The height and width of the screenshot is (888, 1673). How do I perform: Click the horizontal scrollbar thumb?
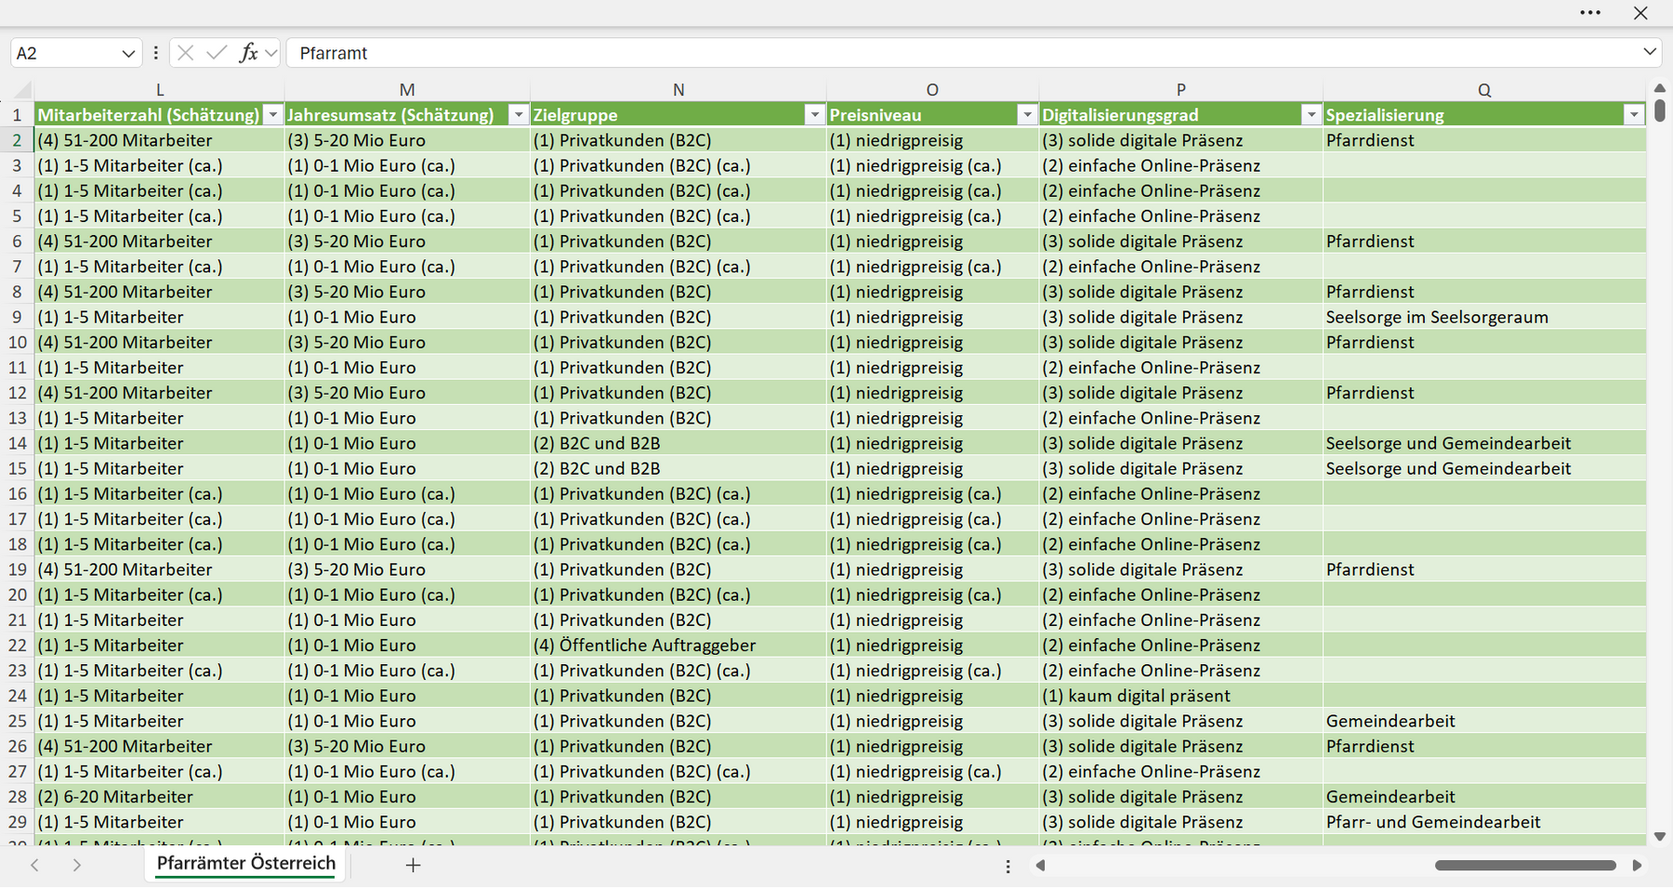pyautogui.click(x=1525, y=866)
